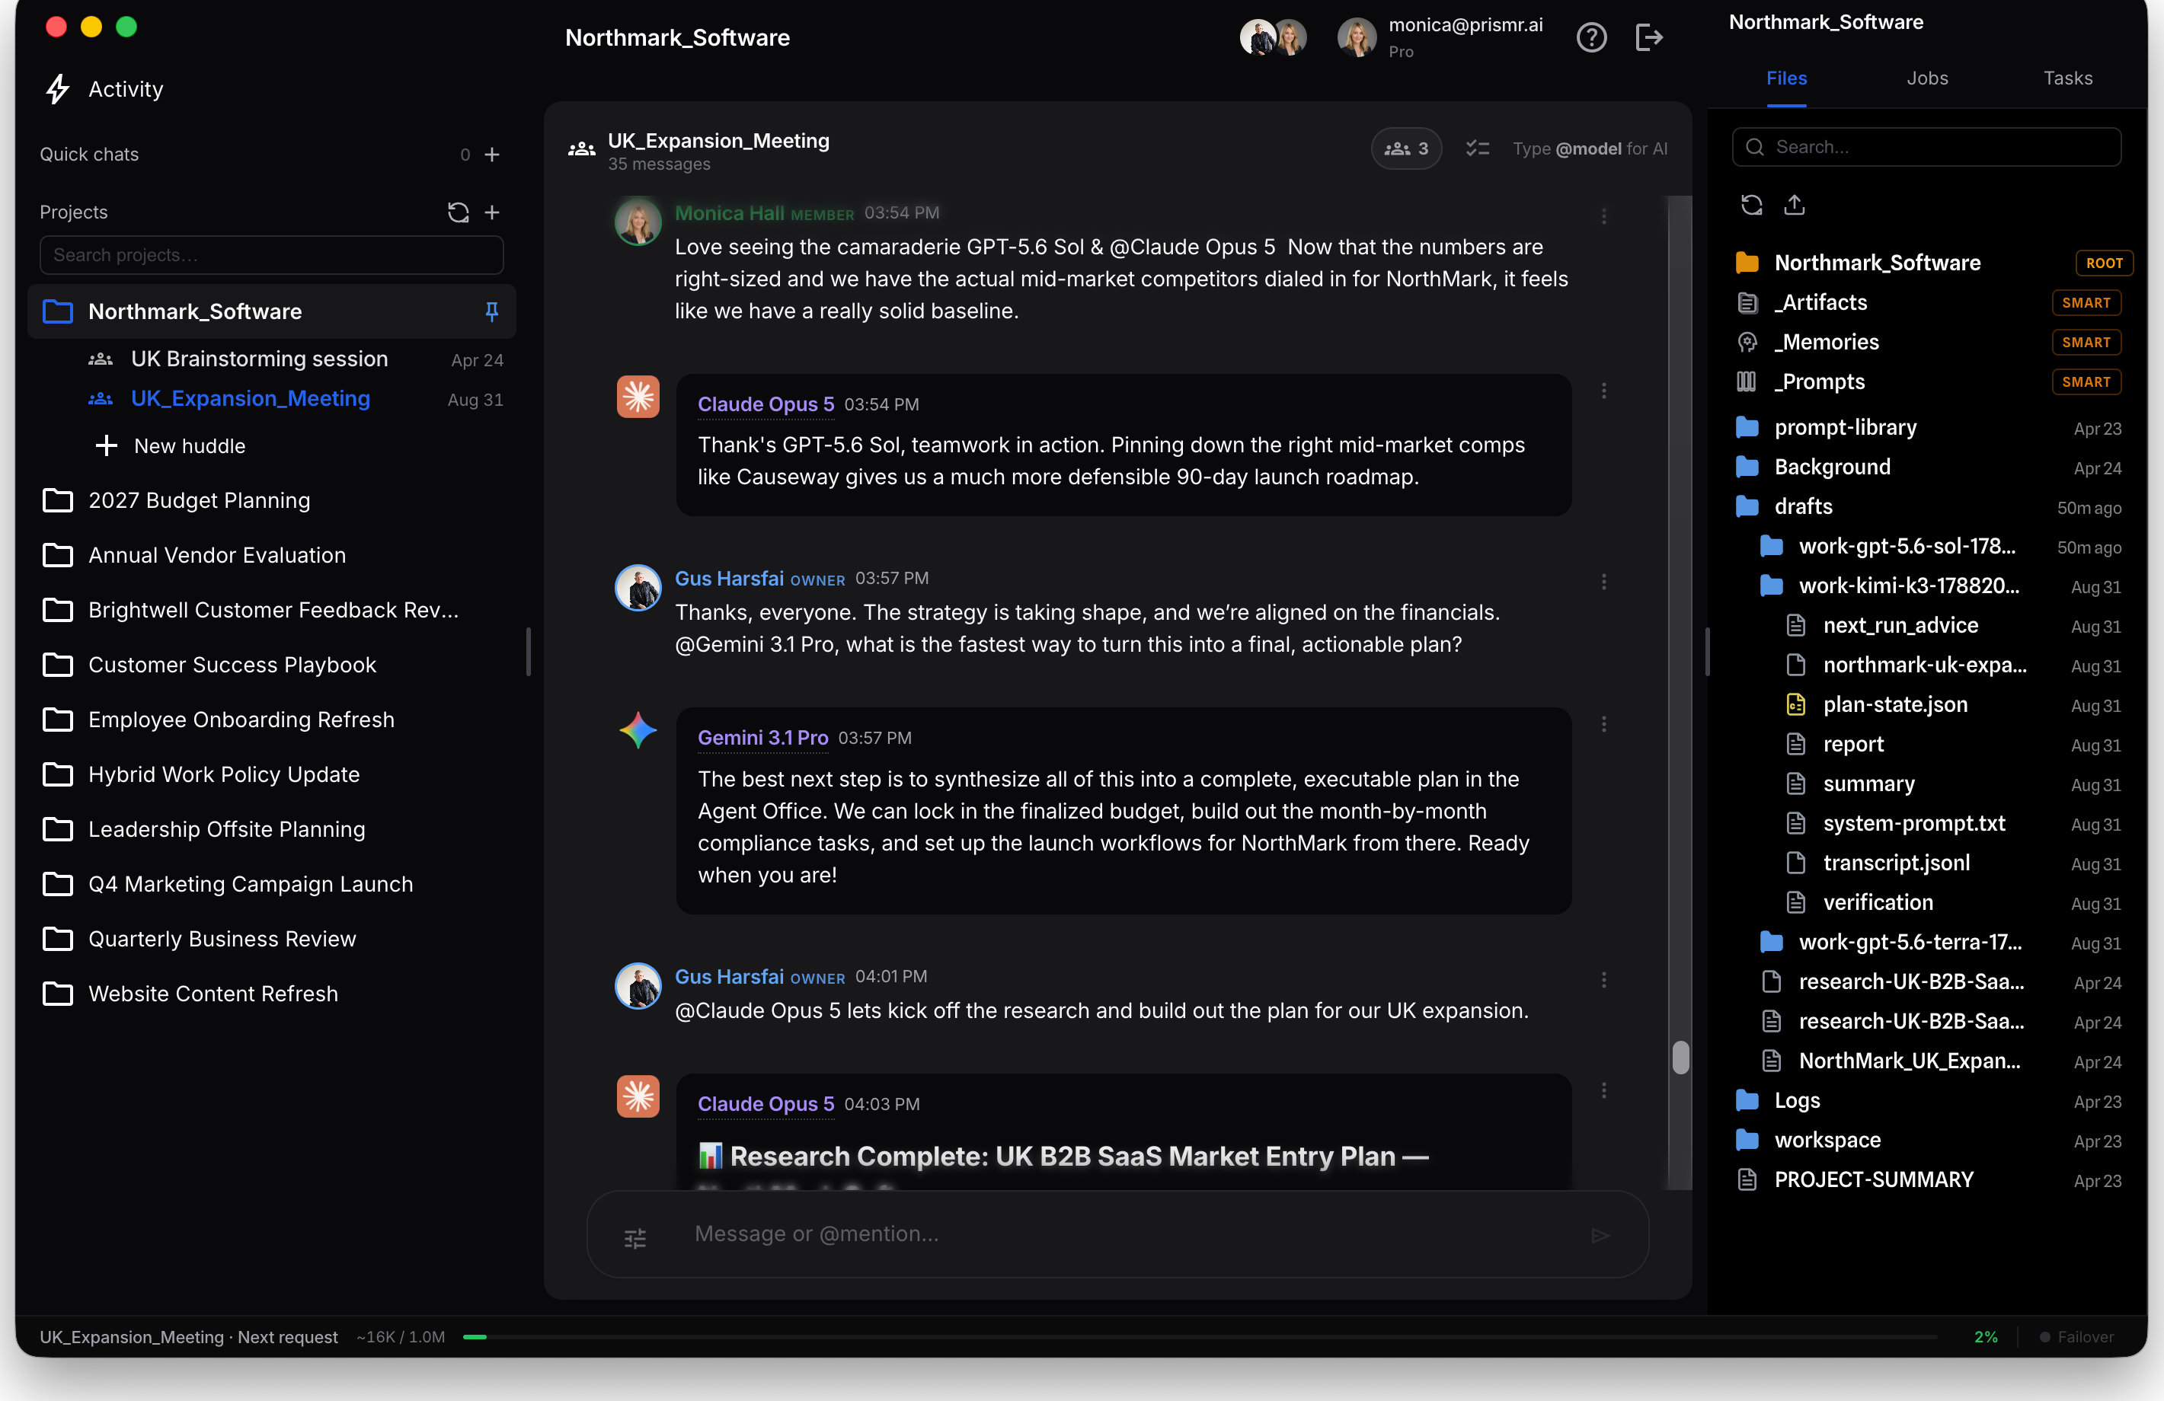Viewport: 2164px width, 1401px height.
Task: Switch to the Jobs tab
Action: (x=1928, y=78)
